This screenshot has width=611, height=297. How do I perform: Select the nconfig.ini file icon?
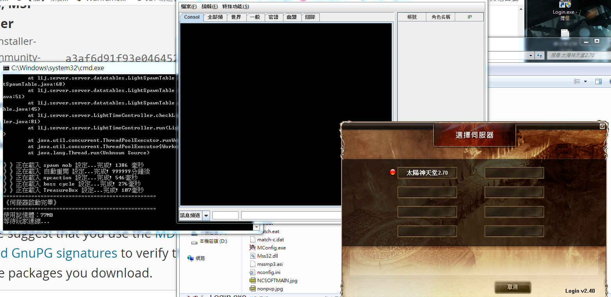pos(252,272)
